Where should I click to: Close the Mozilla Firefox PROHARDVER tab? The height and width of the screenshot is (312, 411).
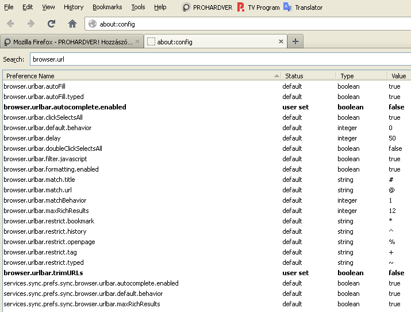tap(137, 41)
